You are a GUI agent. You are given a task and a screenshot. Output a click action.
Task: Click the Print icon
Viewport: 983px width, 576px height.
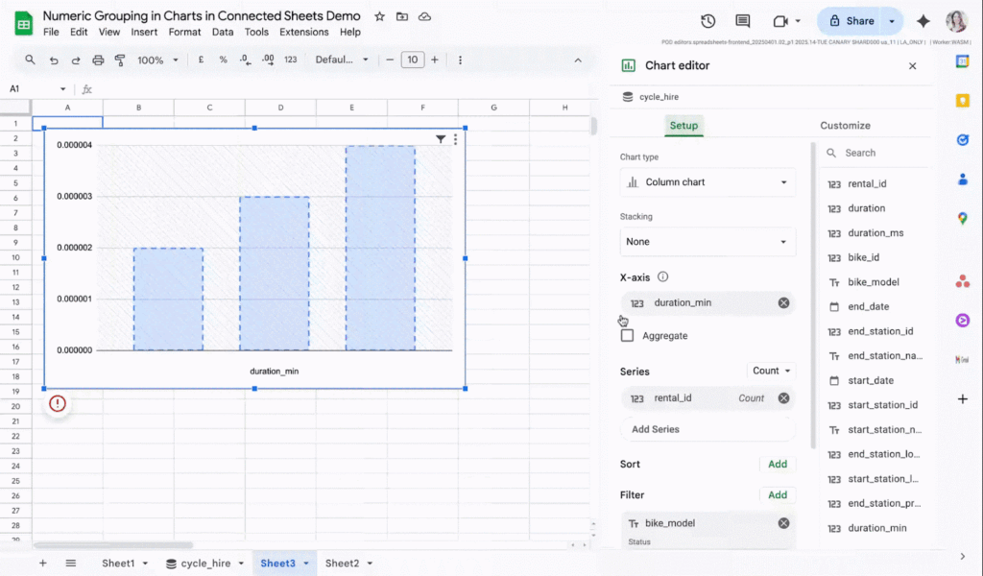pyautogui.click(x=96, y=60)
